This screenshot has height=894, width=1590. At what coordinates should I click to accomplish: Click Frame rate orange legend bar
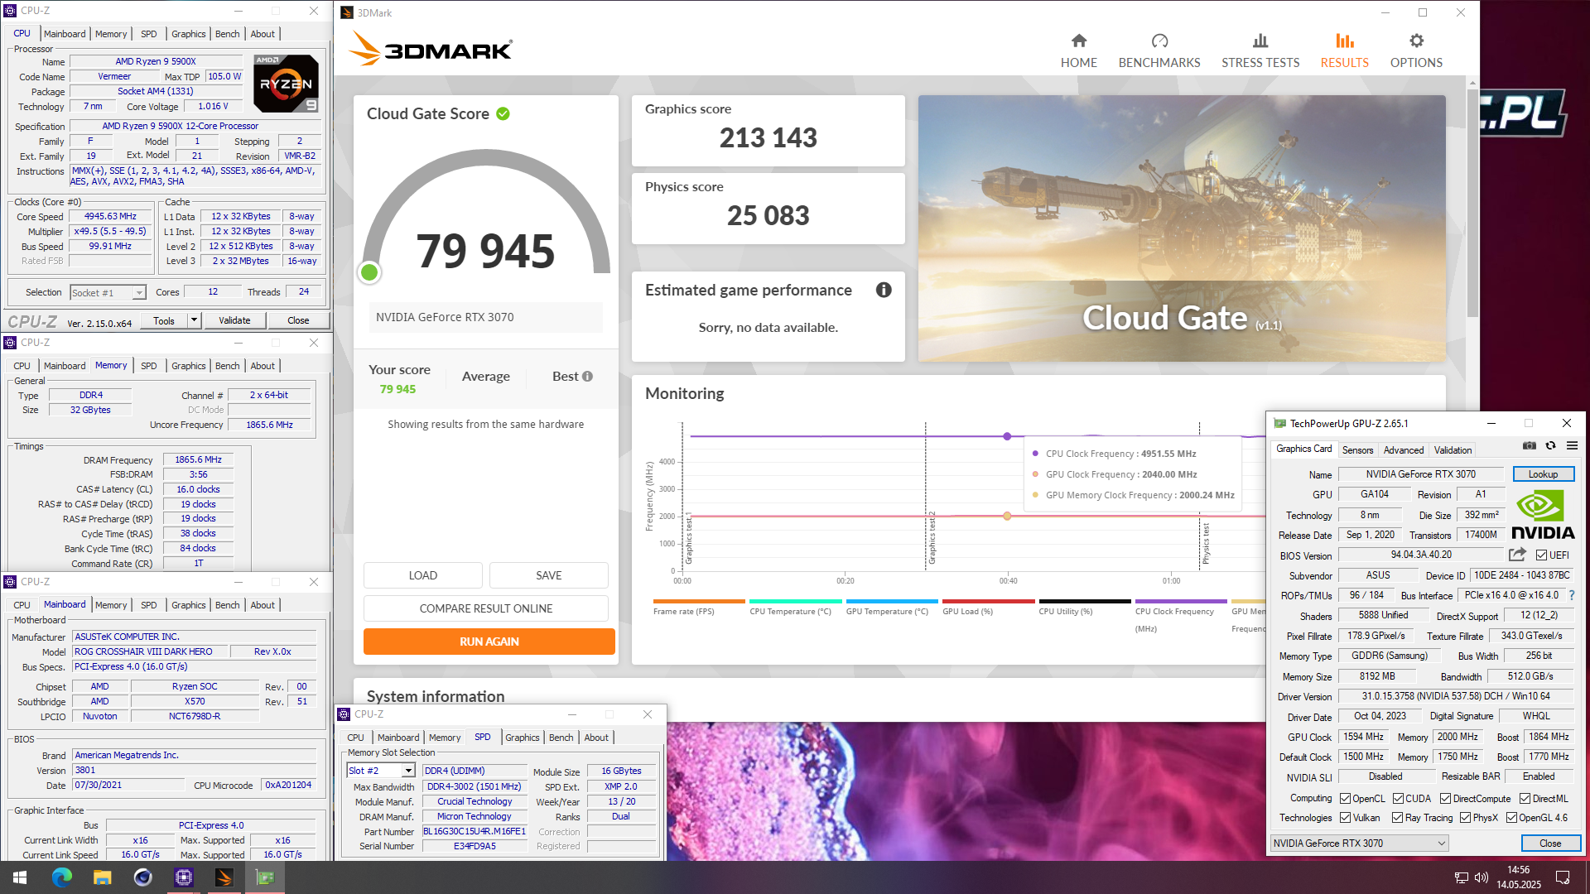[699, 602]
